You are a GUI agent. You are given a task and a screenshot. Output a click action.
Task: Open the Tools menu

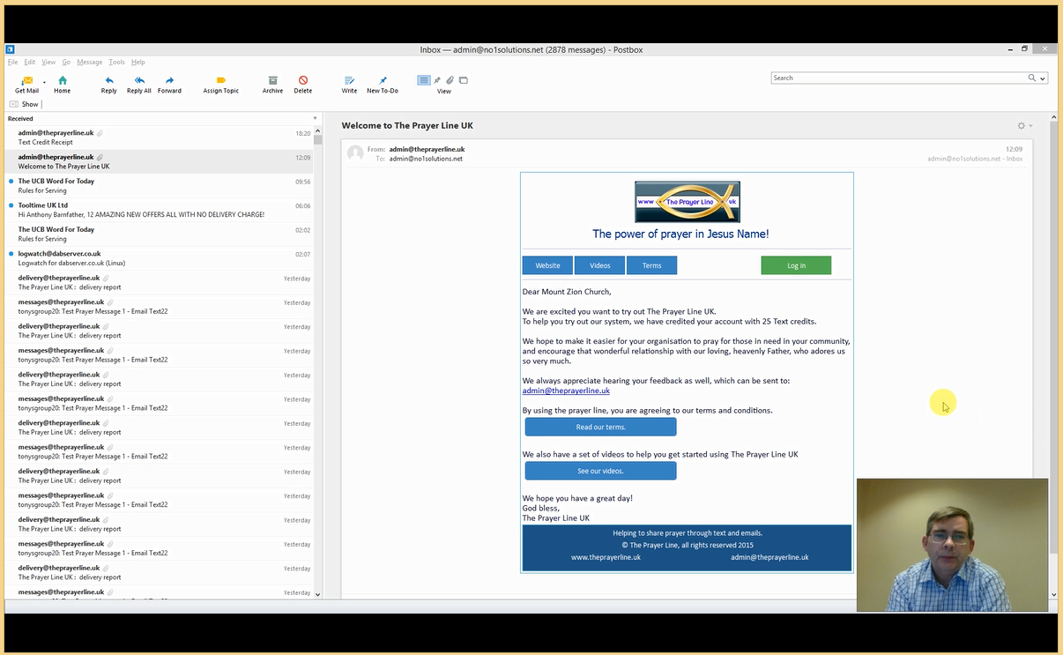117,62
